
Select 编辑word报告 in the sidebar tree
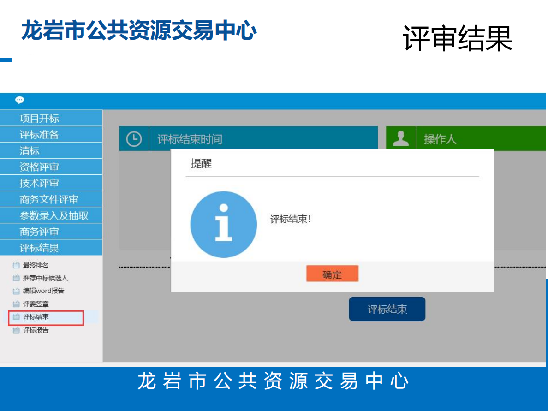[43, 291]
